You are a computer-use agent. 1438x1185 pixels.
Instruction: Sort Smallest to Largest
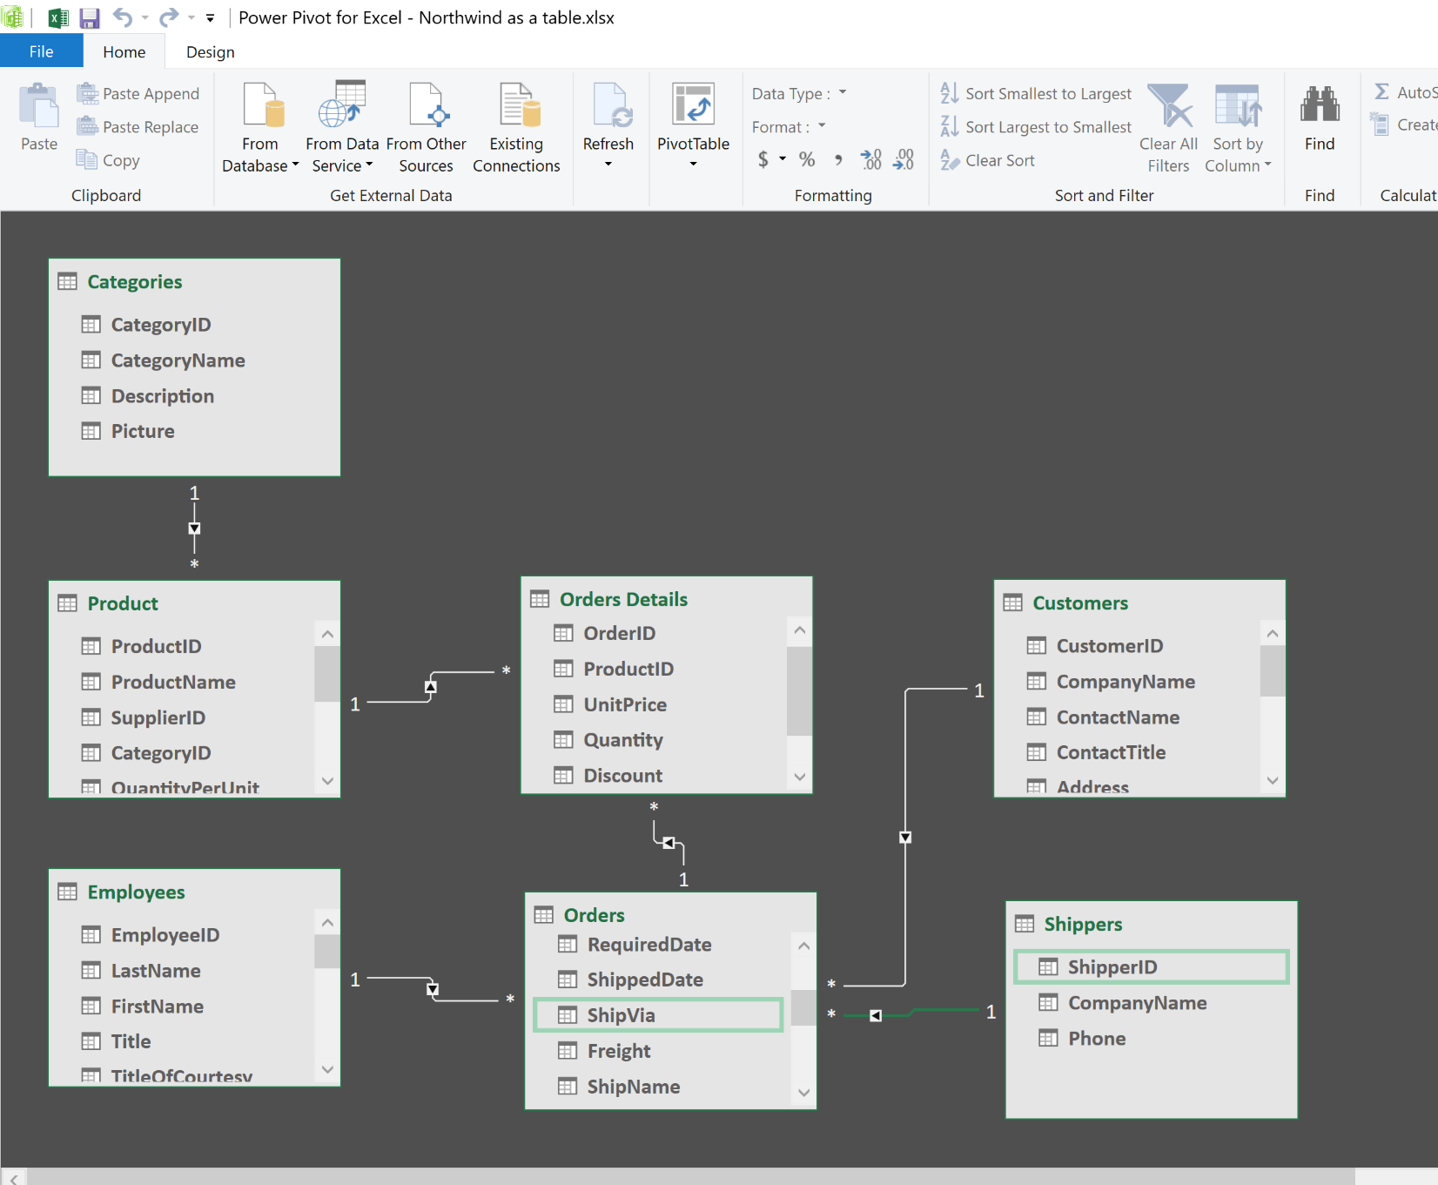pos(1036,93)
